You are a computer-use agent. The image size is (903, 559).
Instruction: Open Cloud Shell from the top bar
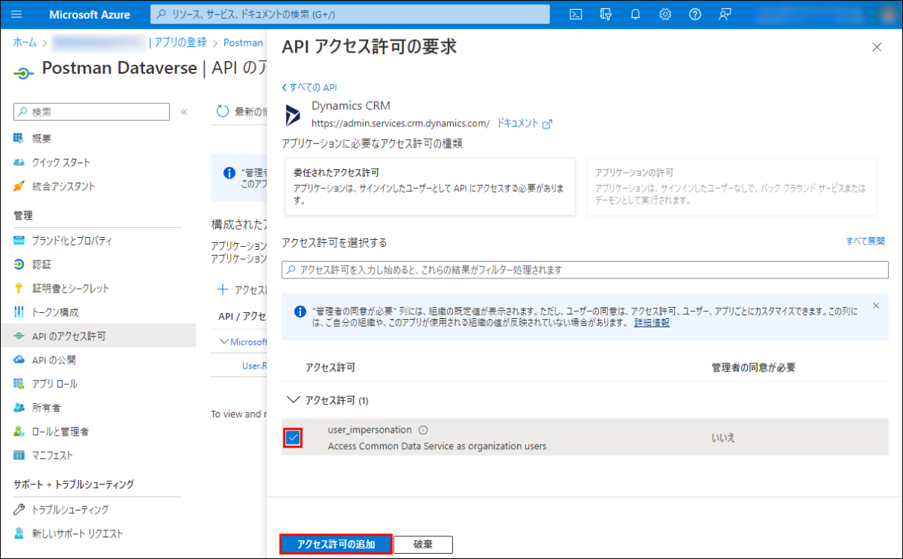point(576,14)
